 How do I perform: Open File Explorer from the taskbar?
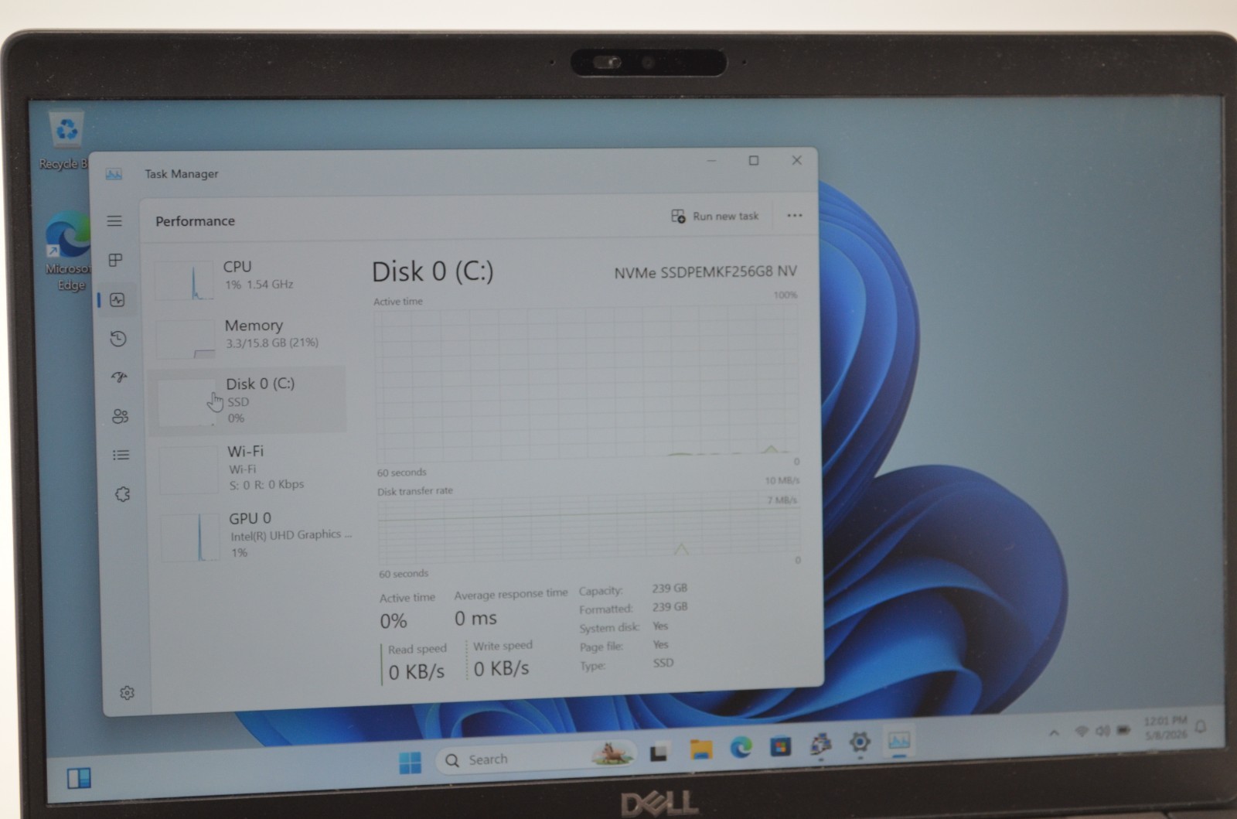click(700, 749)
